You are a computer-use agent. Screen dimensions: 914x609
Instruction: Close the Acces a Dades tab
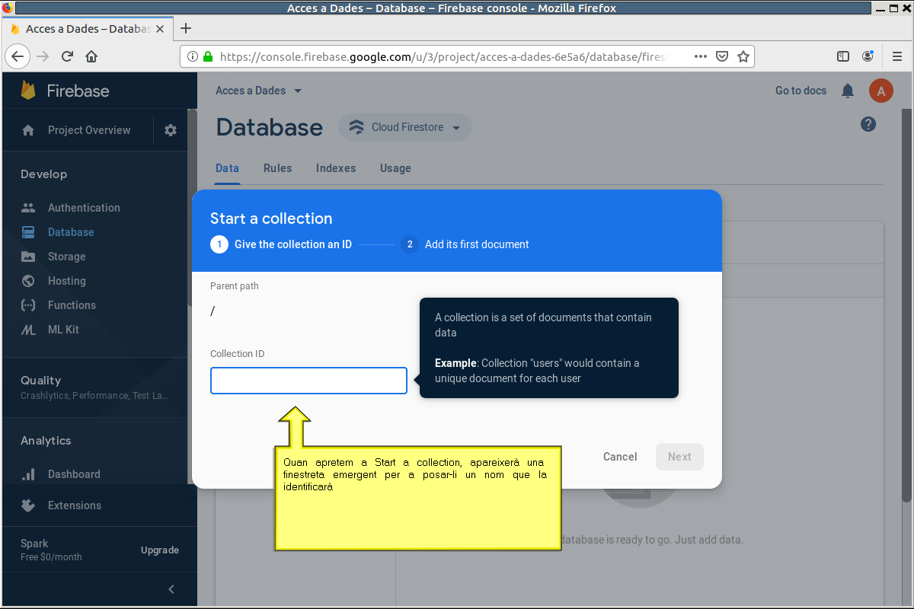click(160, 29)
